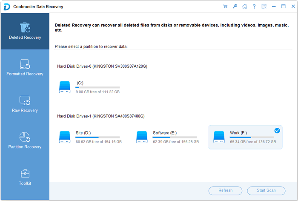Open the register key icon
The height and width of the screenshot is (201, 298).
pos(235,6)
